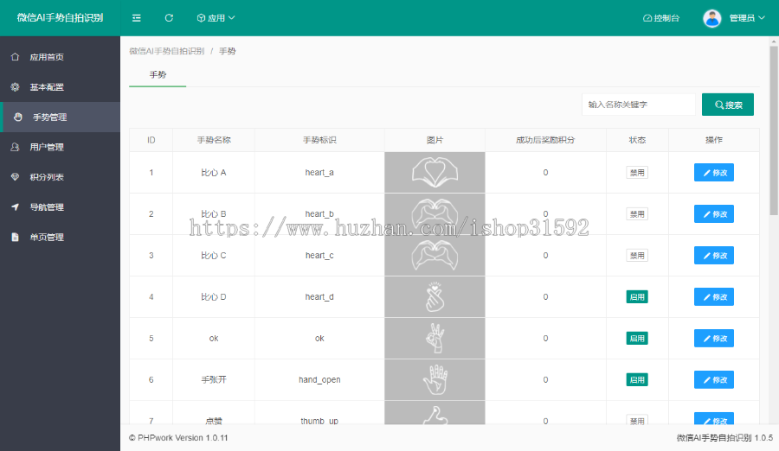
Task: Toggle the 启用 status of 手张开
Action: 637,379
